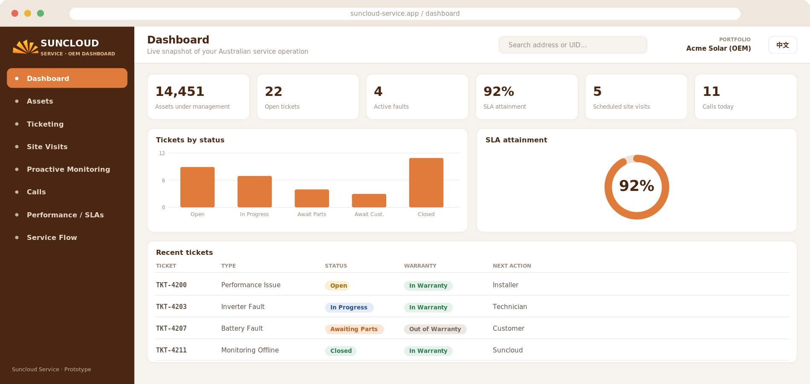The width and height of the screenshot is (810, 384).
Task: Navigate to Site Visits
Action: pos(67,147)
